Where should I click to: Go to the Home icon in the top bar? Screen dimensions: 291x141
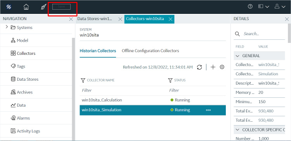click(26, 7)
